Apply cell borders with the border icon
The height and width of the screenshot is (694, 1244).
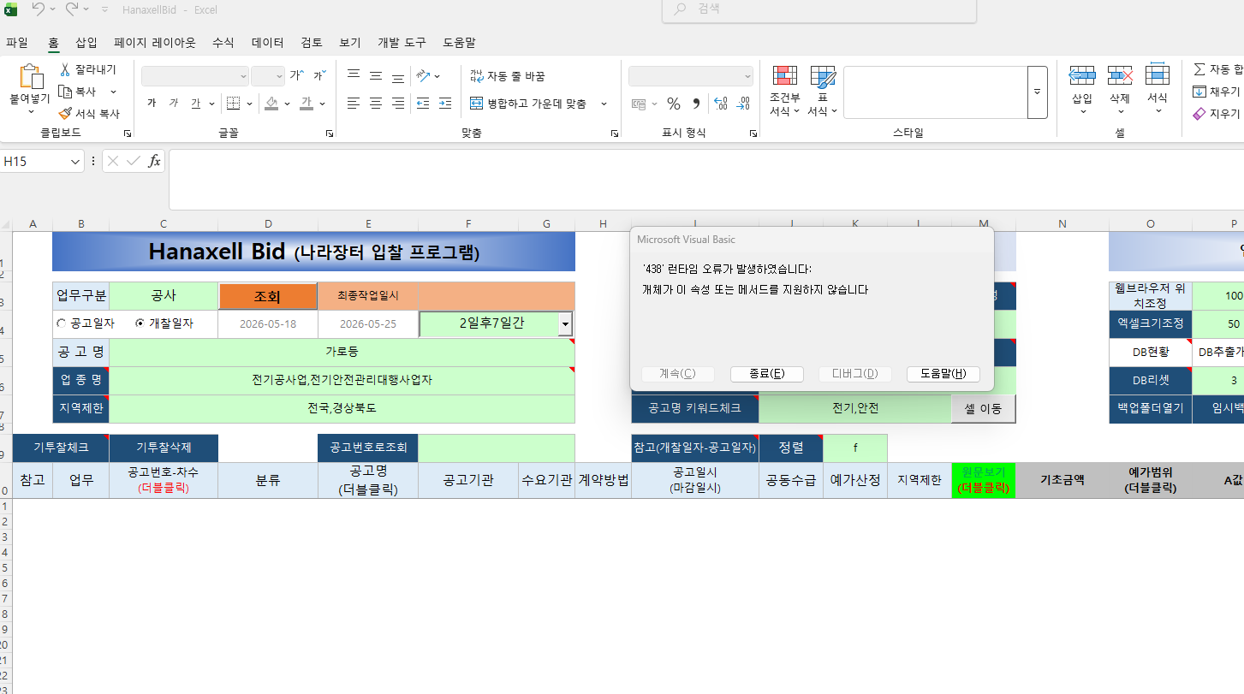point(232,104)
